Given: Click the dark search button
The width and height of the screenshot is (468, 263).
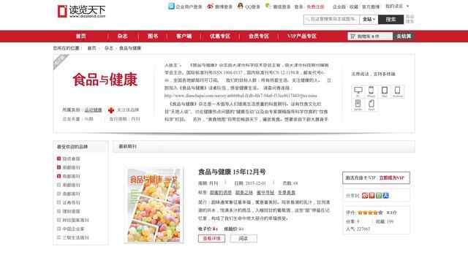Looking at the screenshot, I should click(x=390, y=20).
